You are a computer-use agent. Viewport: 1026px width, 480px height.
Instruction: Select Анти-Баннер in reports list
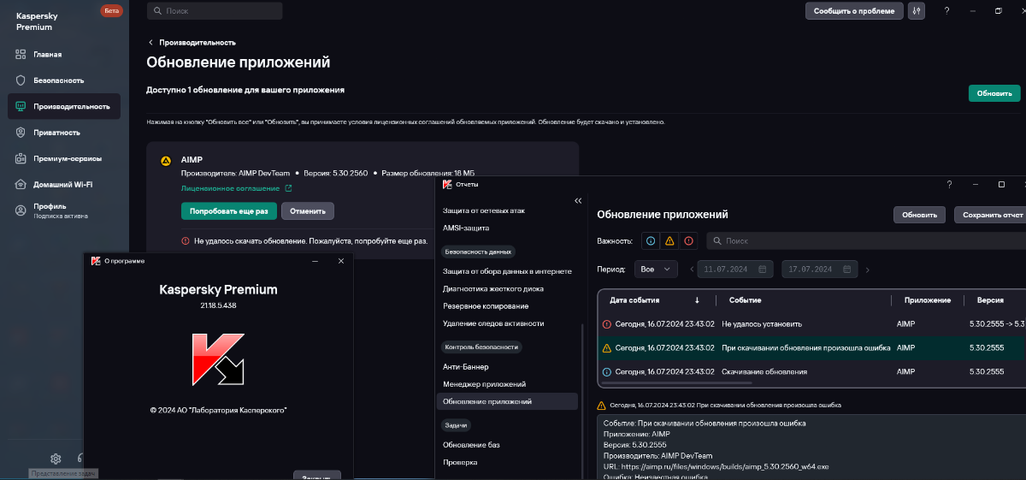466,366
